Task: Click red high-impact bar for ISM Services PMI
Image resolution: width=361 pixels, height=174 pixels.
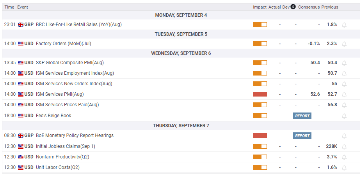Action: 260,94
